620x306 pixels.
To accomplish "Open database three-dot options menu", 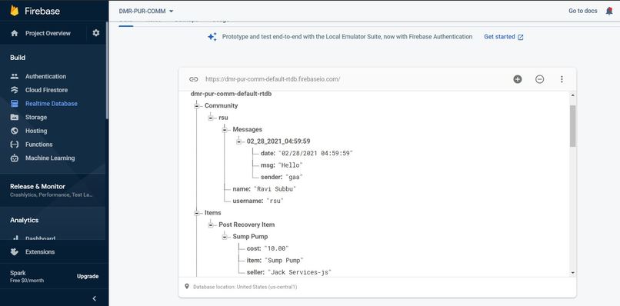I will 562,79.
